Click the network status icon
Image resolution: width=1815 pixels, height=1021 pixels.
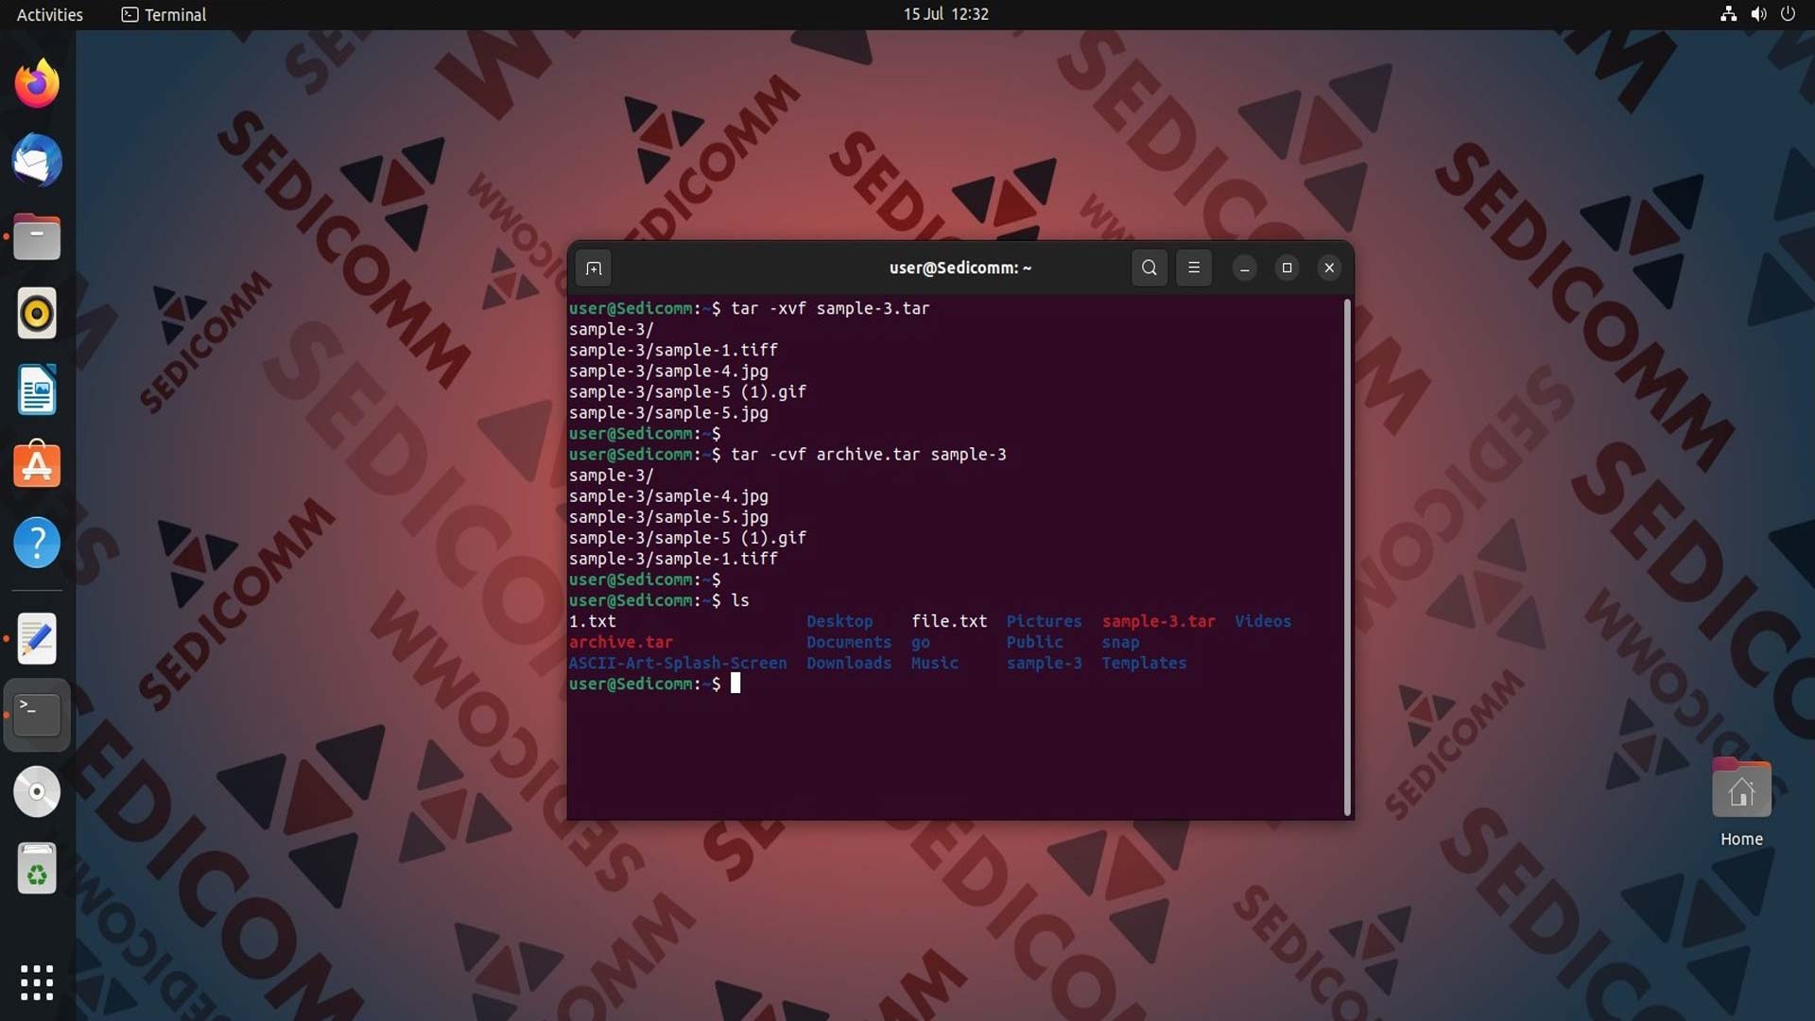coord(1728,14)
